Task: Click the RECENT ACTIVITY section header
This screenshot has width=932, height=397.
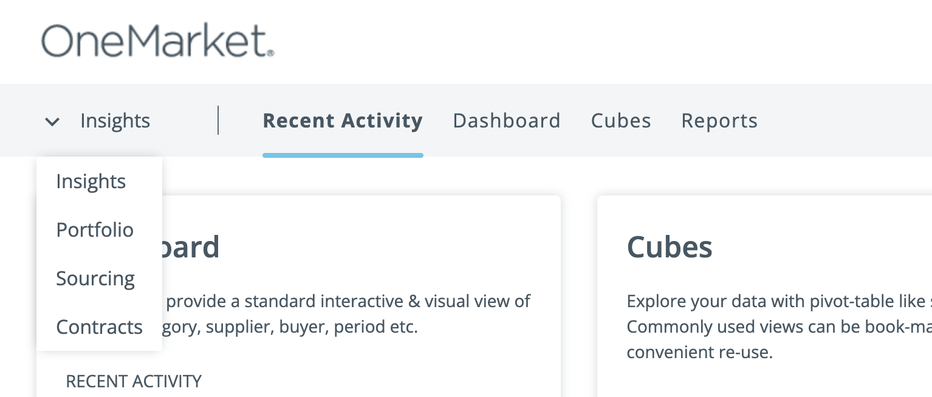Action: point(133,381)
